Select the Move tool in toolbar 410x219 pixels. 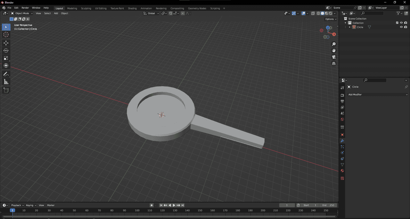tap(6, 43)
